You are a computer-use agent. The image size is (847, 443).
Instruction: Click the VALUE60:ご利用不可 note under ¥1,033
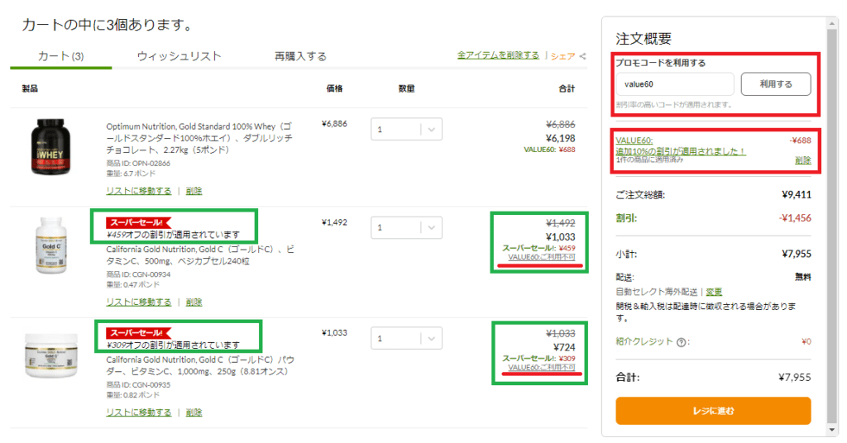coord(541,257)
